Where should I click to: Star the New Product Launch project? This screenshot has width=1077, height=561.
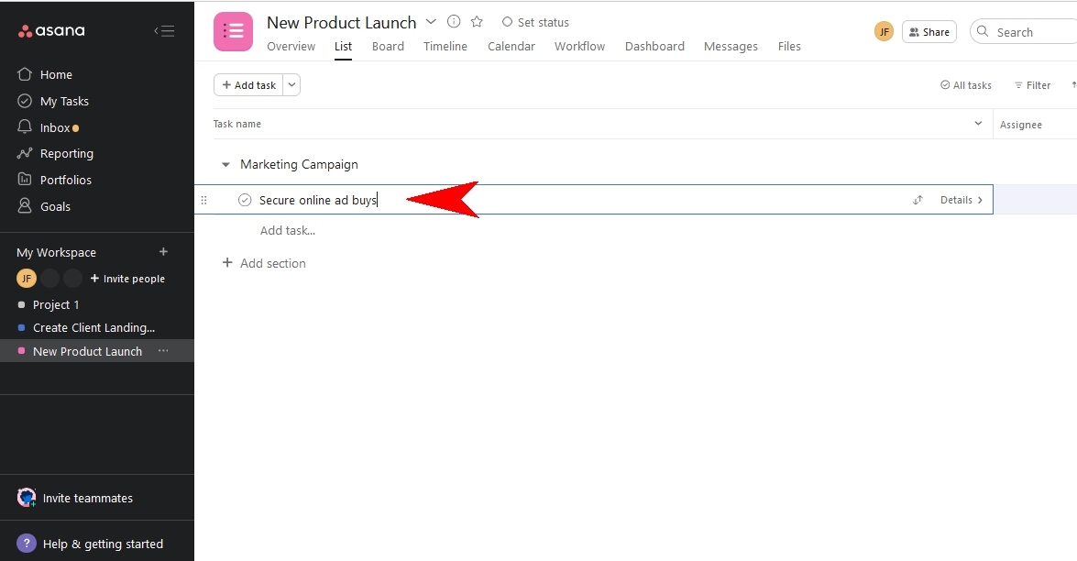[476, 21]
